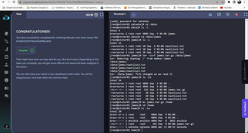Open the book icon in sidebar
The height and width of the screenshot is (133, 248).
6,88
